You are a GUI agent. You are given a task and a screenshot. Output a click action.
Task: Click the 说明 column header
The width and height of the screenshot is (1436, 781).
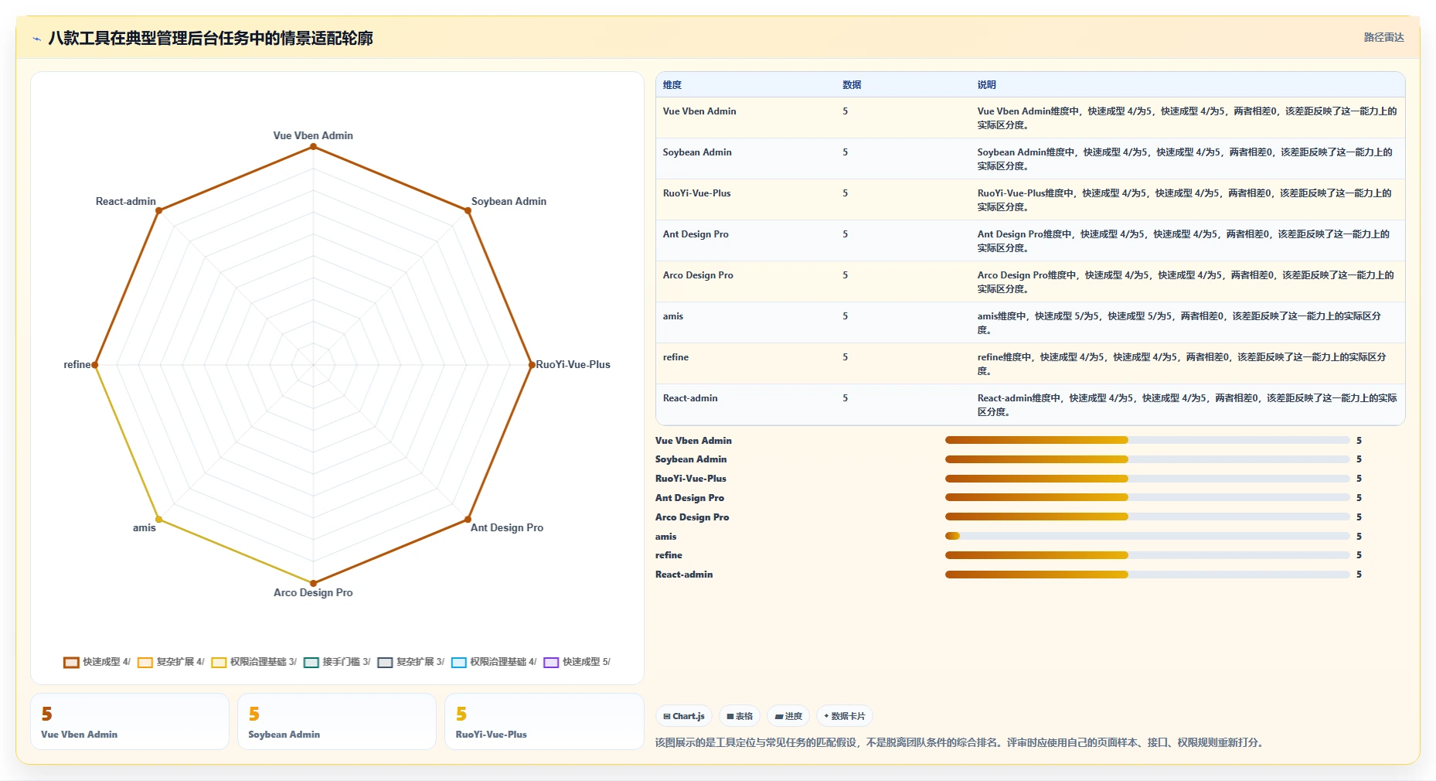click(x=986, y=85)
